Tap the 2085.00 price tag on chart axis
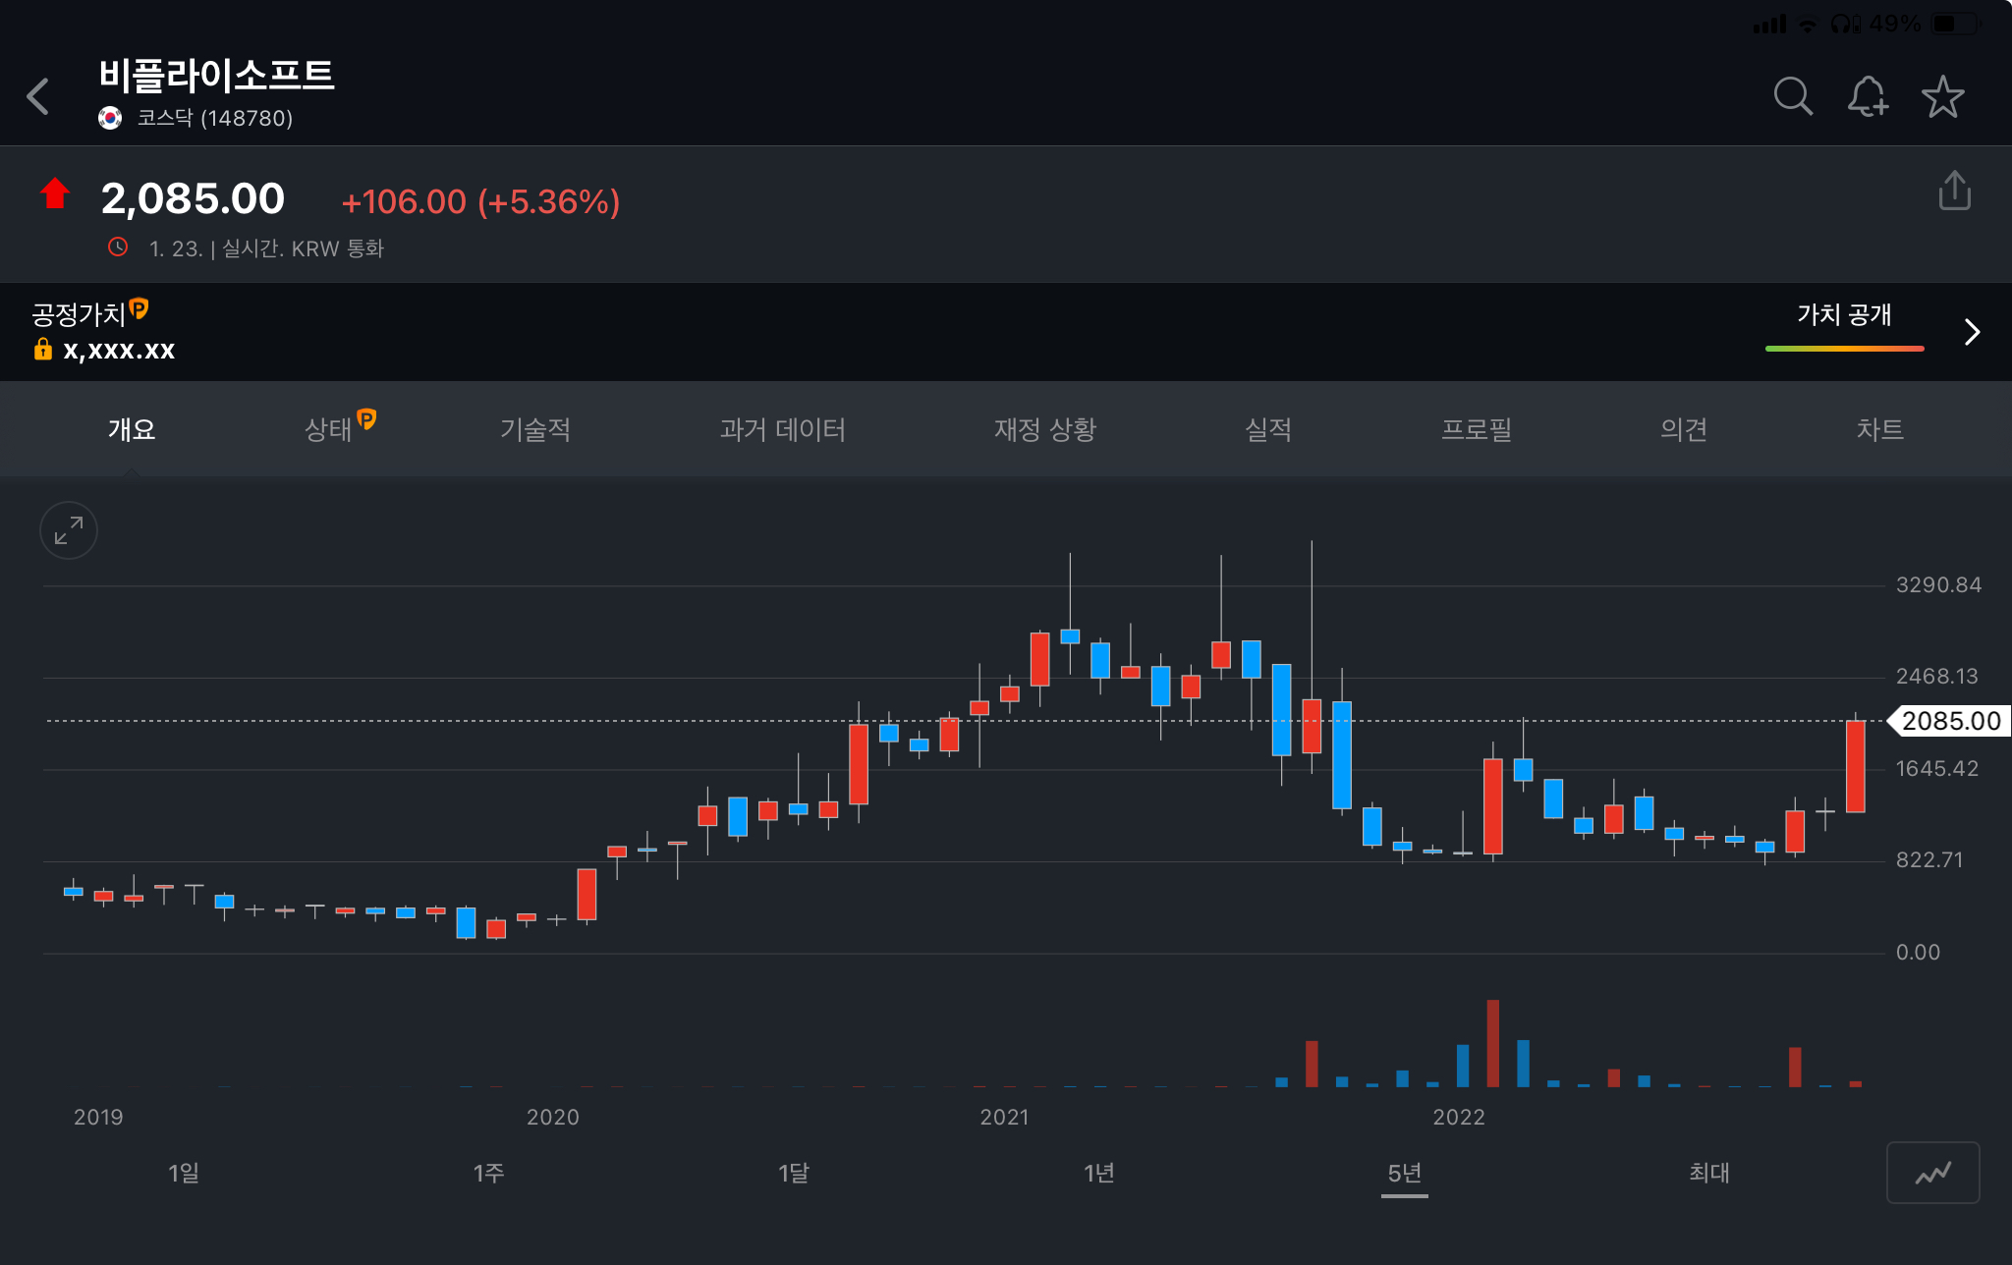The width and height of the screenshot is (2012, 1265). click(1950, 721)
